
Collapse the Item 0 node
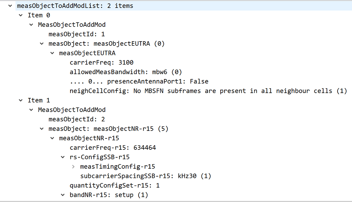tap(21, 15)
